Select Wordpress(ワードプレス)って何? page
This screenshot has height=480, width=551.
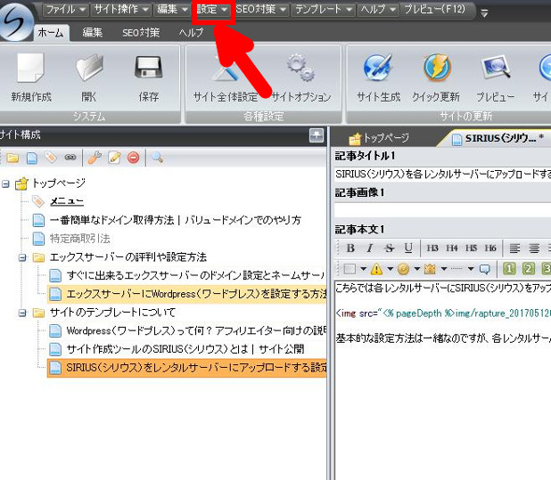(x=197, y=330)
